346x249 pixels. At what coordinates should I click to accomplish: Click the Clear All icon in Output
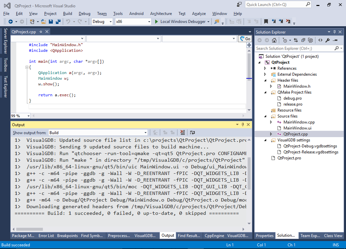182,132
